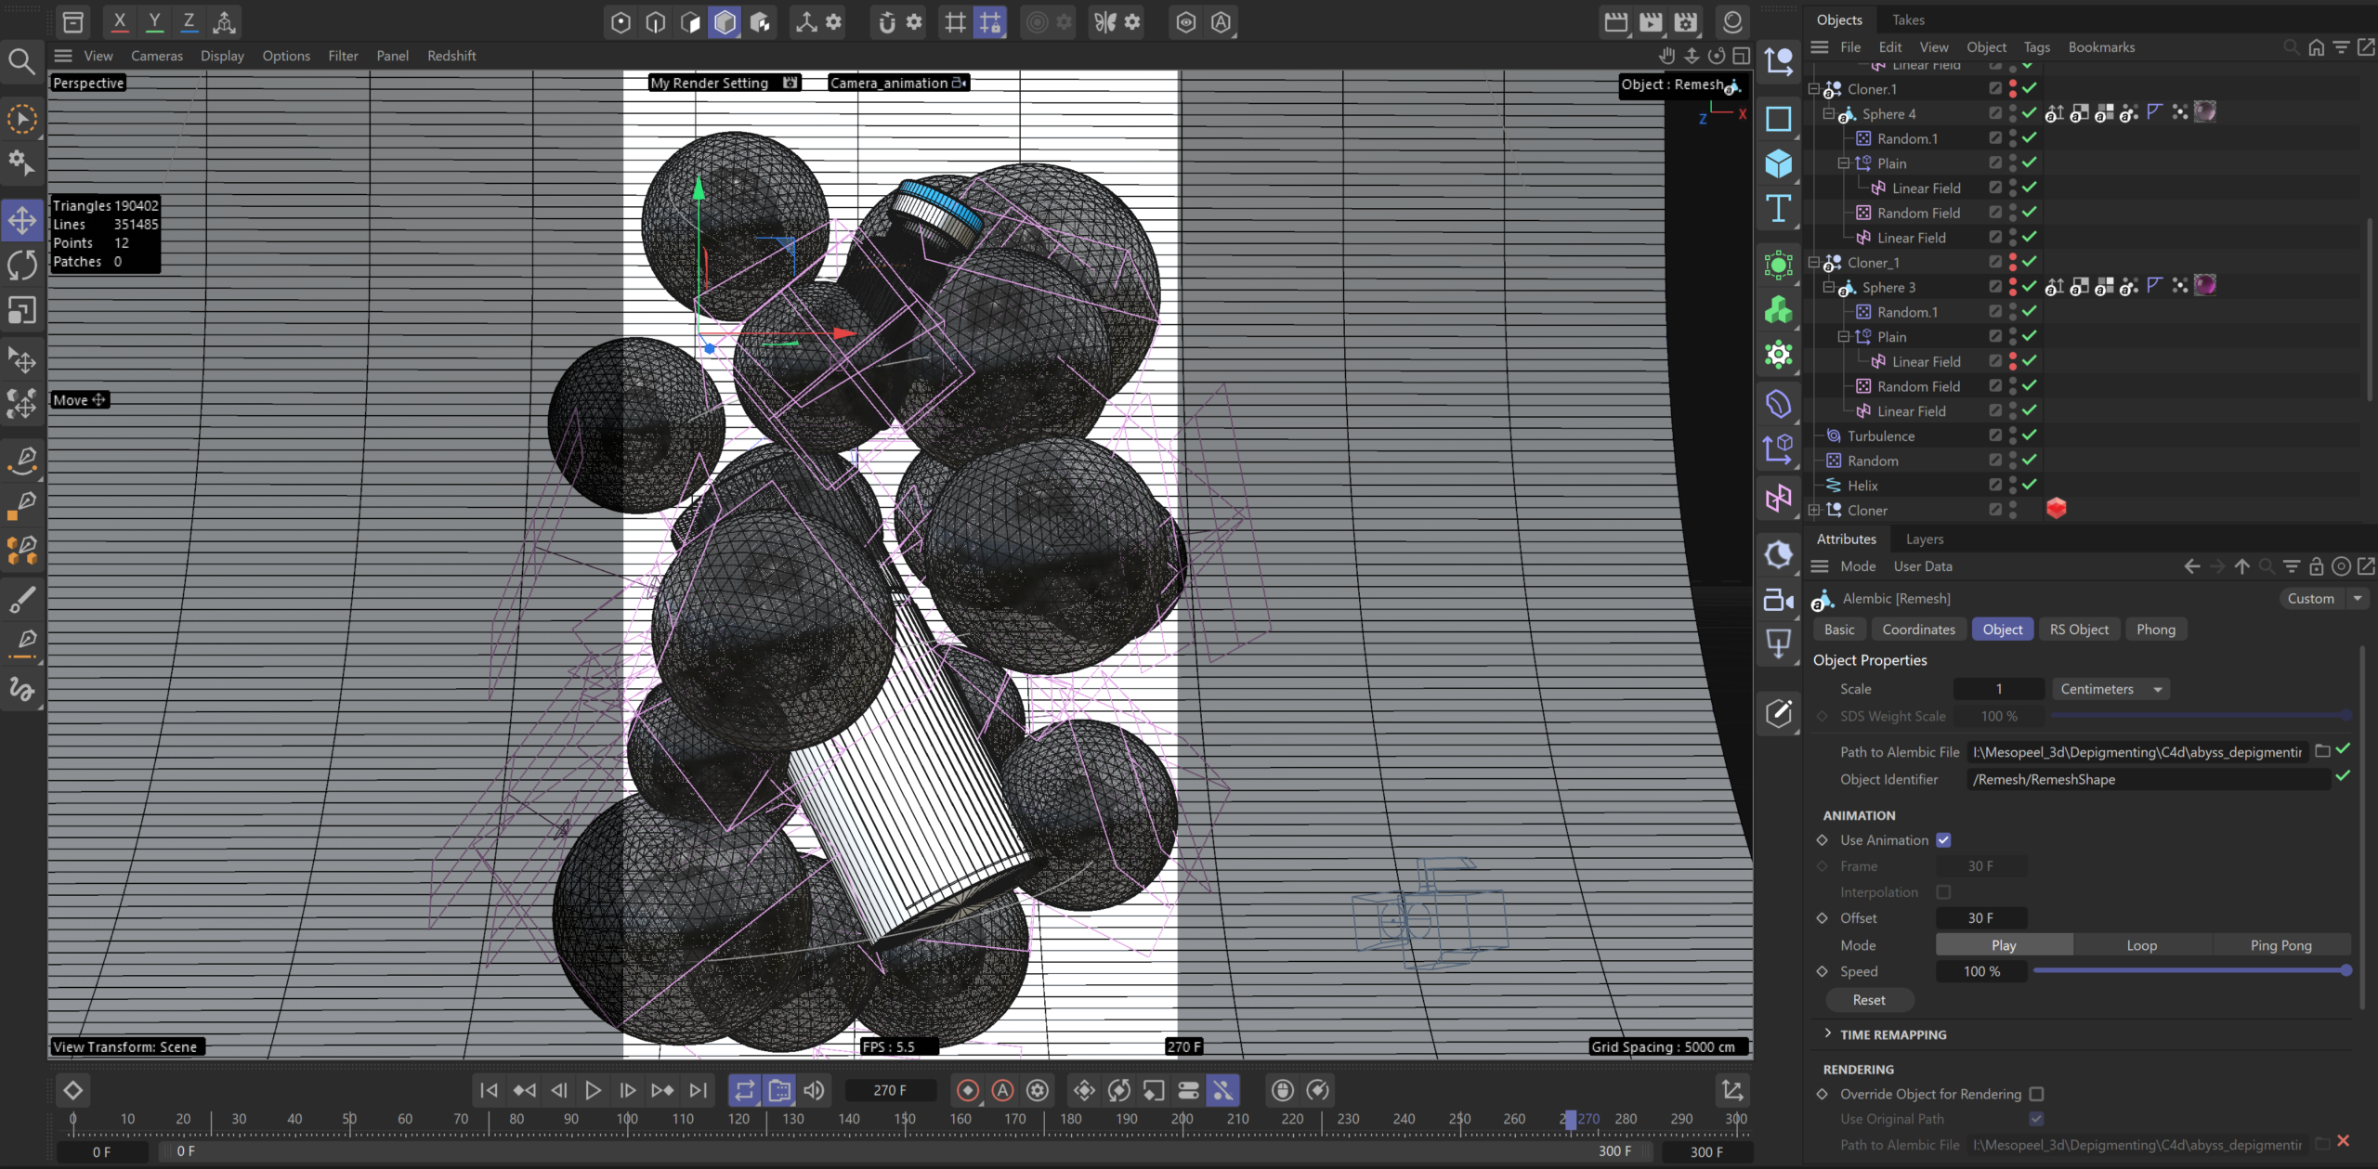Viewport: 2378px width, 1169px height.
Task: Select the Move tool in left toolbar
Action: (x=22, y=221)
